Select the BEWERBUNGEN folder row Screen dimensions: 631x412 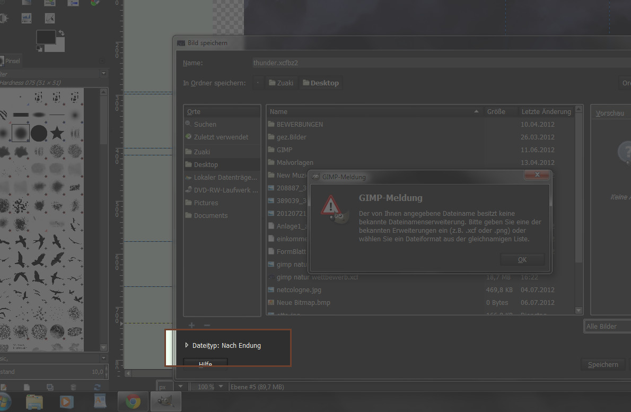pyautogui.click(x=421, y=124)
